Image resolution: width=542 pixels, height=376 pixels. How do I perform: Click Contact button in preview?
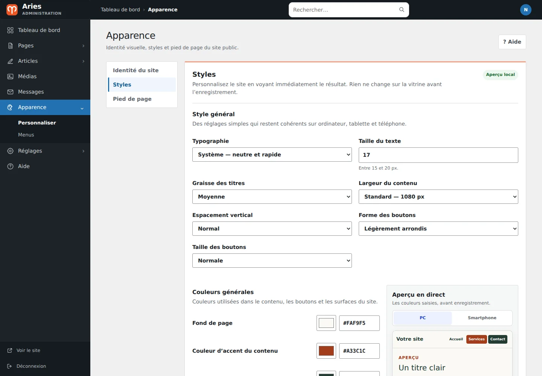(x=498, y=339)
